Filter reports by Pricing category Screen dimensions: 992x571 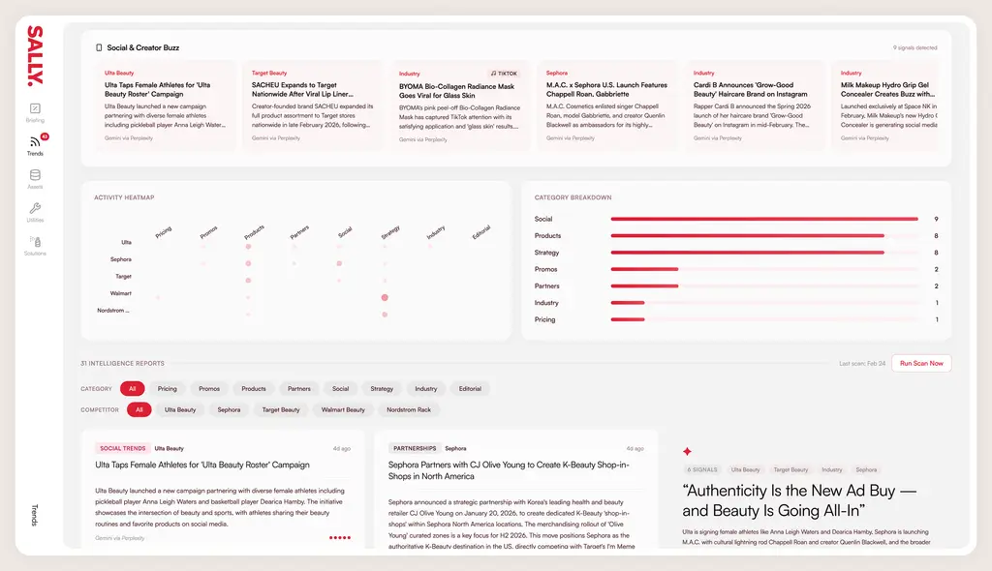[x=167, y=389]
